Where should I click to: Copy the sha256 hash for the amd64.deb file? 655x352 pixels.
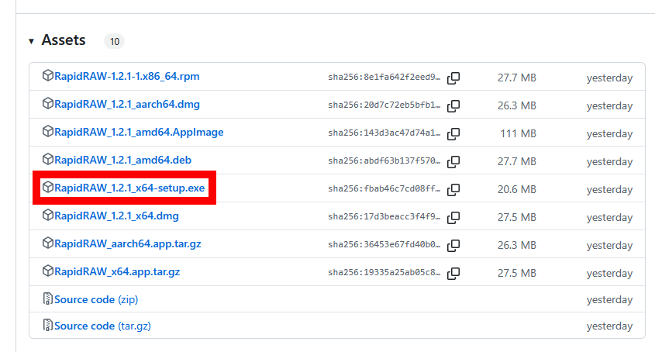[x=453, y=162]
